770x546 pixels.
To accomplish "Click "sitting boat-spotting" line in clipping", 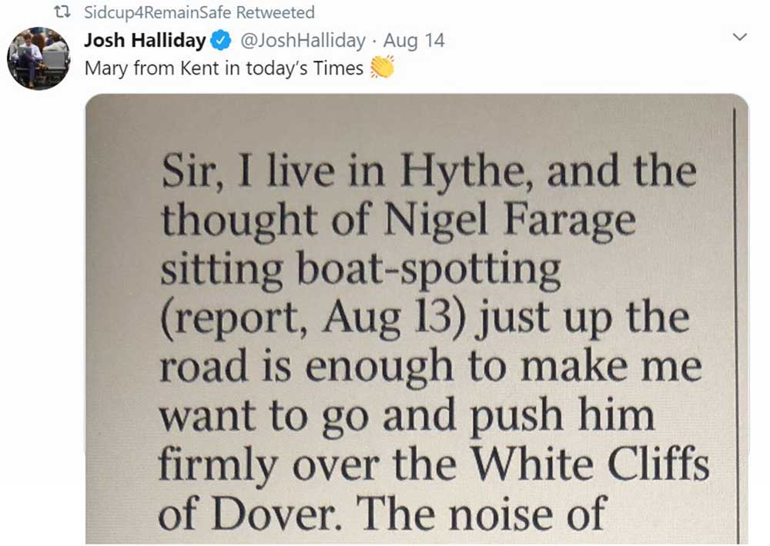I will point(360,271).
